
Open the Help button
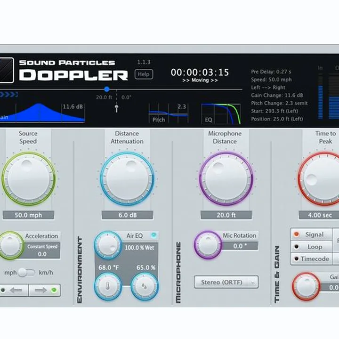144,74
